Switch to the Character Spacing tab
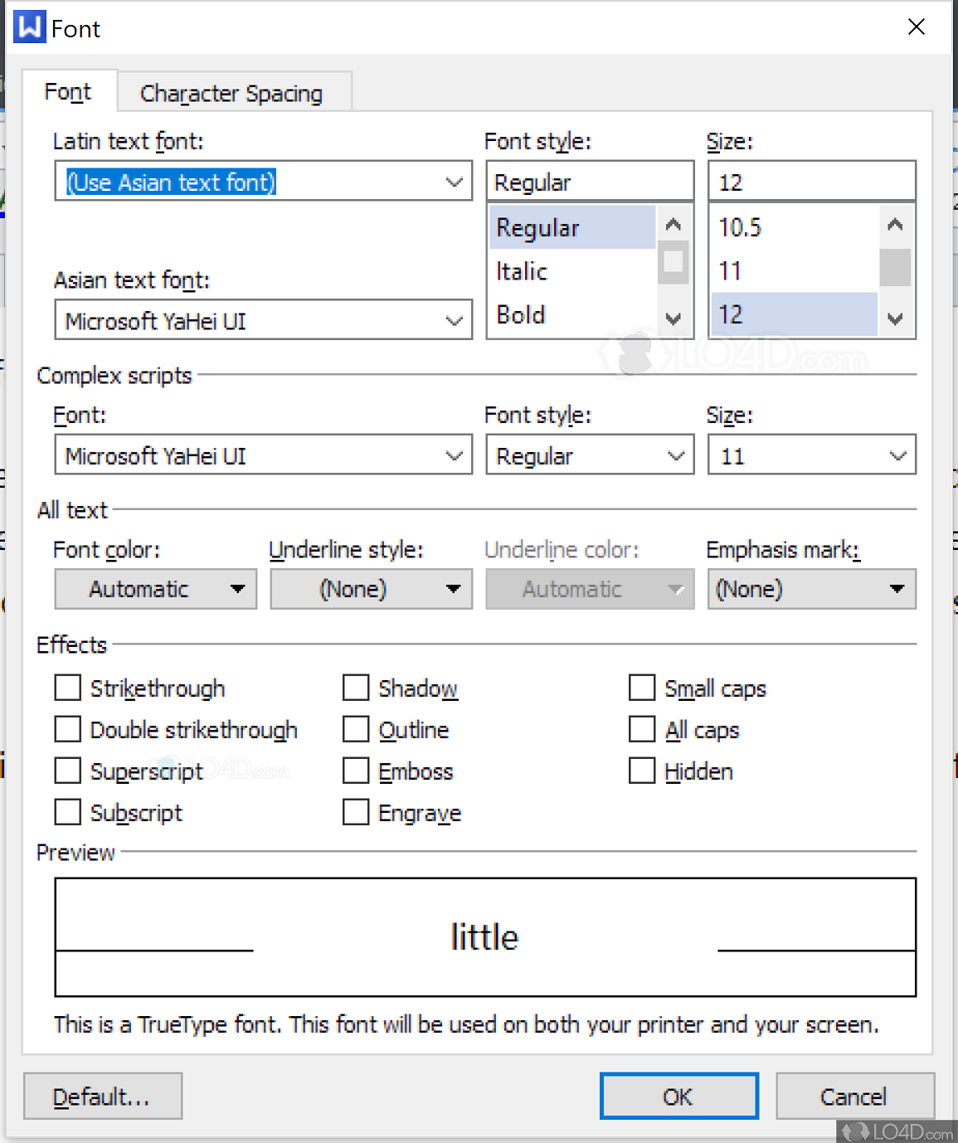958x1143 pixels. (x=232, y=93)
